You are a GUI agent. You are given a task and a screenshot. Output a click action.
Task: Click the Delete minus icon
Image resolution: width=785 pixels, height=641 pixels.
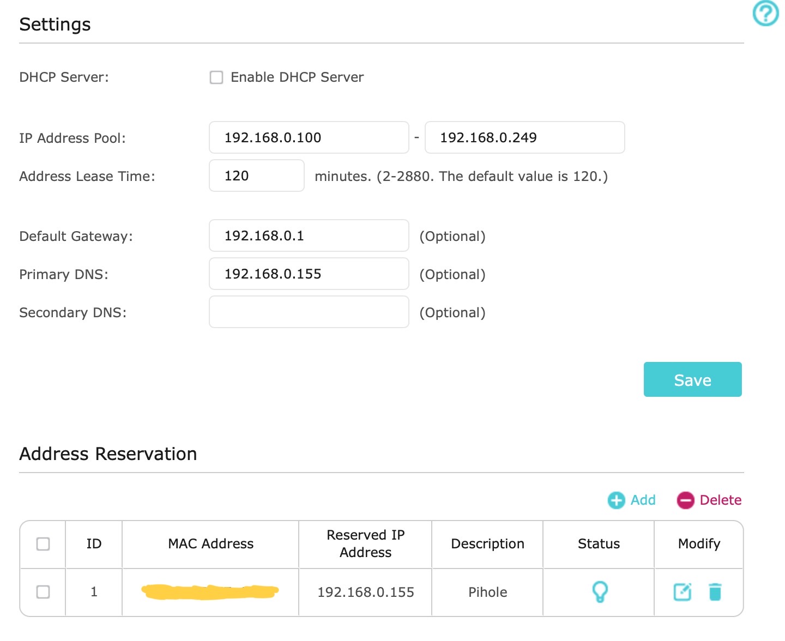coord(685,500)
